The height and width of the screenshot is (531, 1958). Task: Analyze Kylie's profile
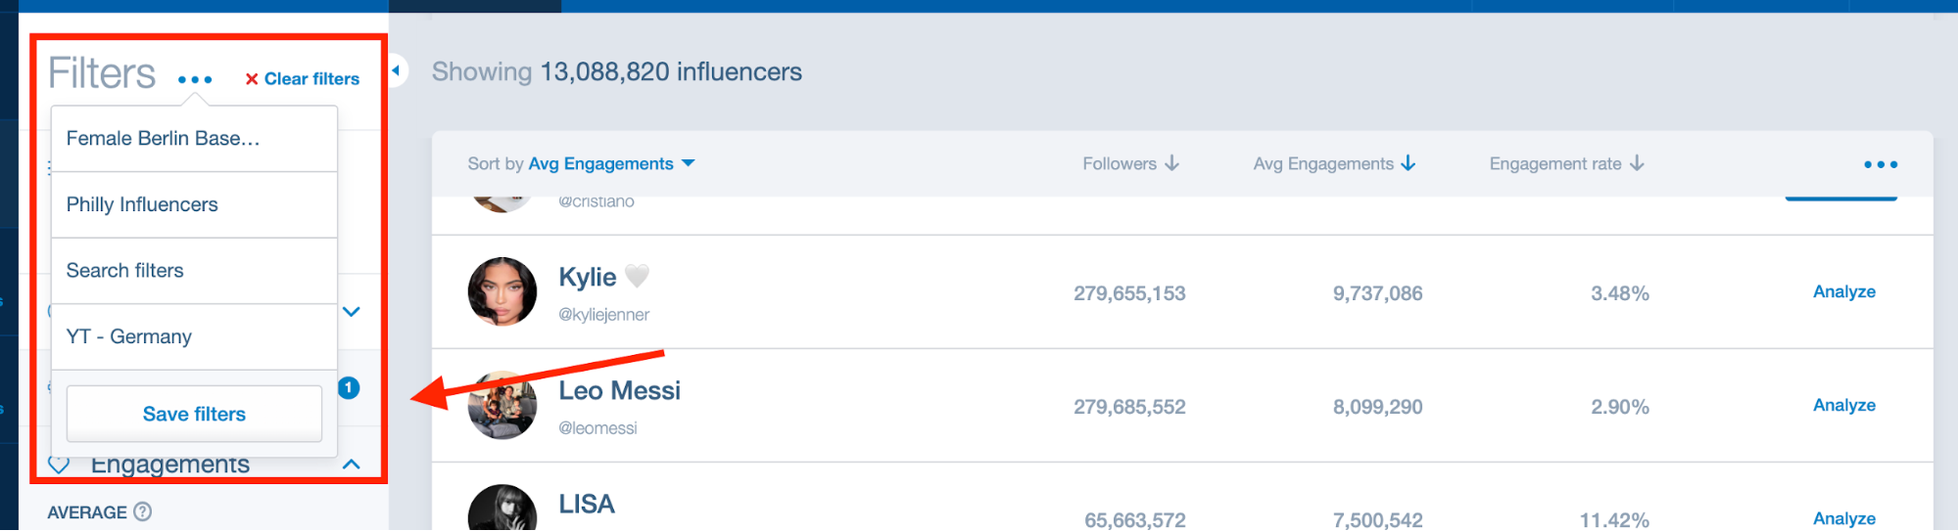1843,291
